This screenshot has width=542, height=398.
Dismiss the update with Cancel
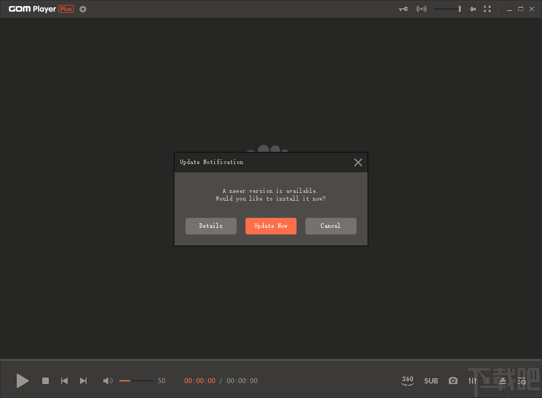[x=330, y=226]
